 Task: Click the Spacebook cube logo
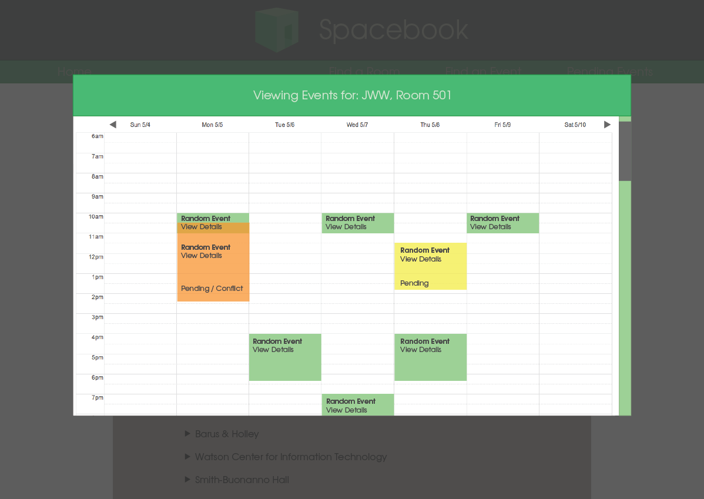[x=277, y=29]
